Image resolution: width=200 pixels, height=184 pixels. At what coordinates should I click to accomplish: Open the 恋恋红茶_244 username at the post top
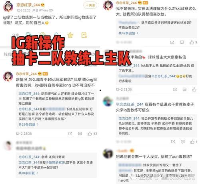(28, 5)
